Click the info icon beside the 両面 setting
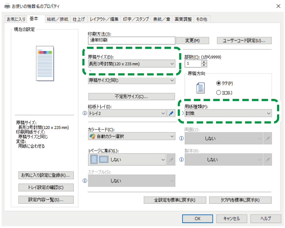 [181, 138]
